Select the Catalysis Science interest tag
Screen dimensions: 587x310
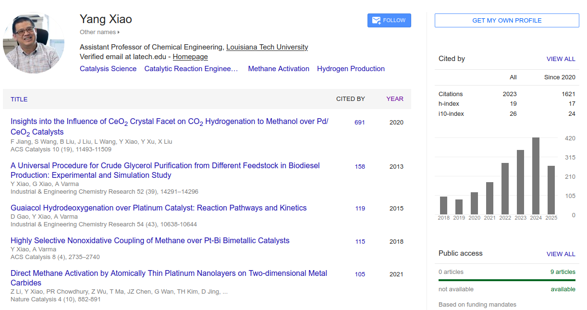coord(108,69)
